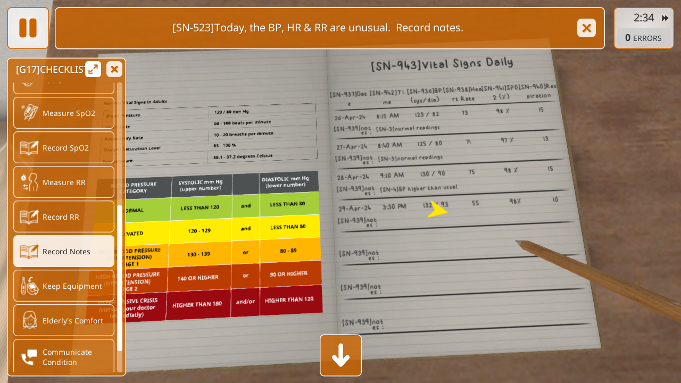Fast-forward the timer with the skip arrows

(665, 18)
